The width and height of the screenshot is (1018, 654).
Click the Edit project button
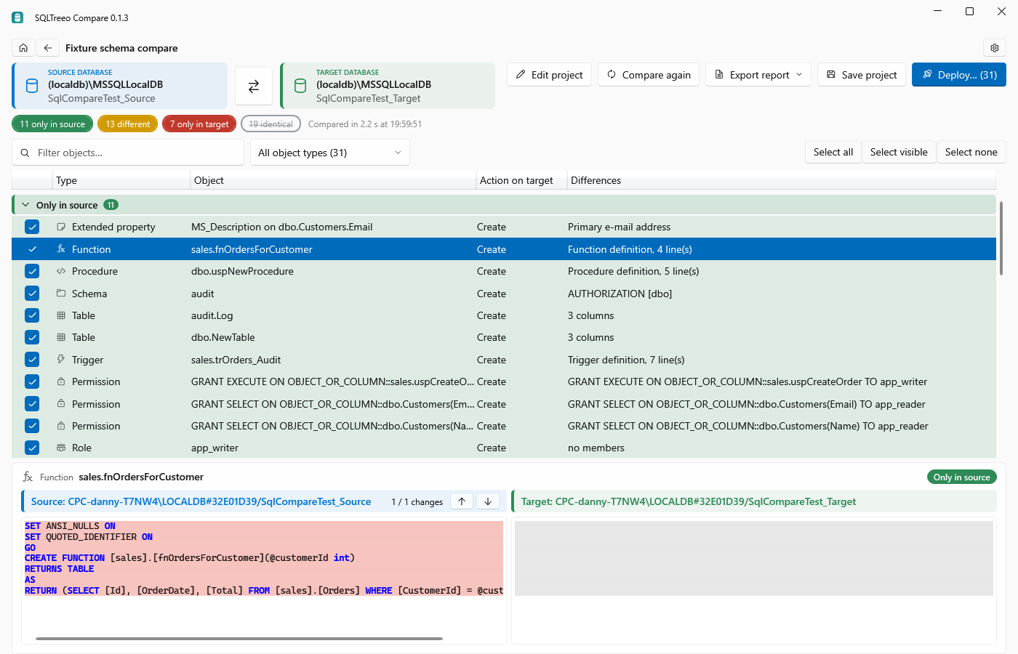tap(549, 75)
